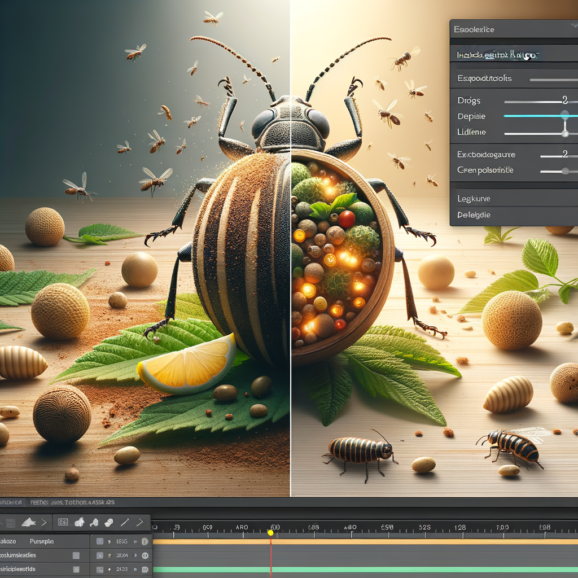Click the Pursrqple layer name

41,541
